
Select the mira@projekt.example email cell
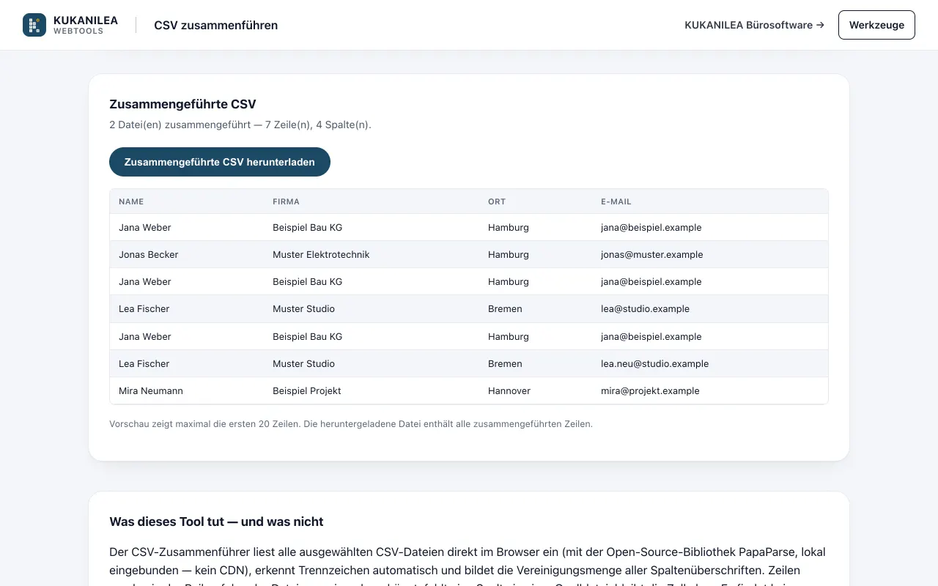click(650, 390)
